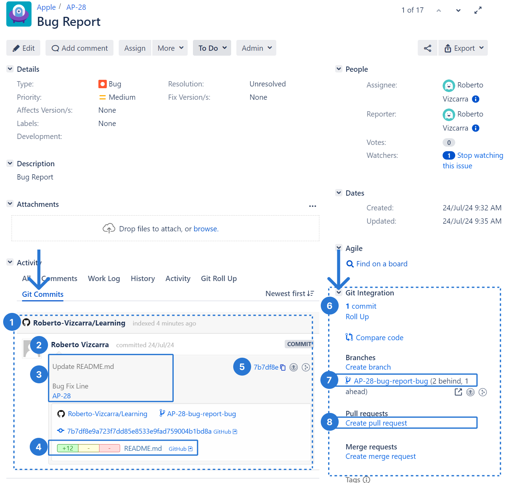Collapse the Details section
The width and height of the screenshot is (506, 483).
point(10,69)
